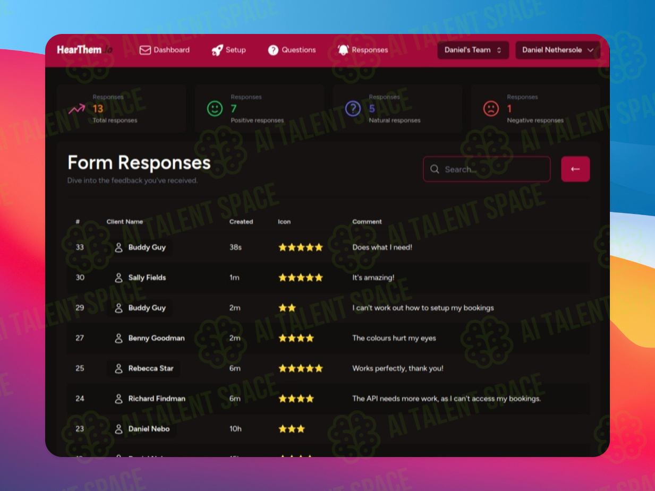Click the comment about setting up bookings
This screenshot has height=491, width=655.
point(423,308)
